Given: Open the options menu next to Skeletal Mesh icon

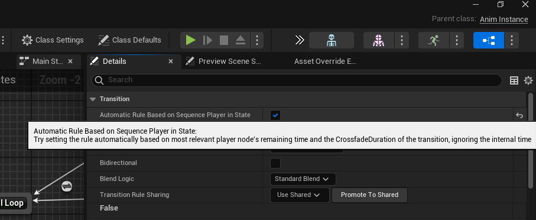Looking at the screenshot, I should (x=402, y=40).
